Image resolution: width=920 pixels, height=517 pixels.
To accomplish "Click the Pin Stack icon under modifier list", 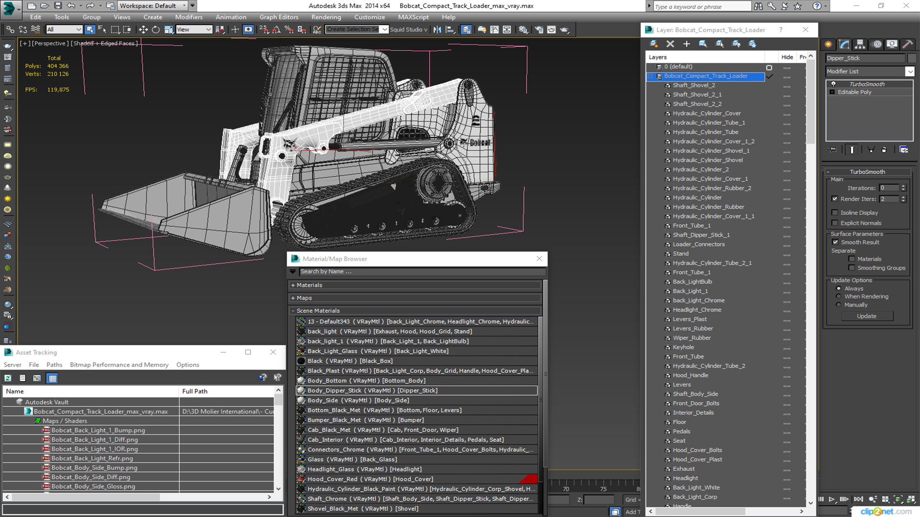I will click(833, 150).
